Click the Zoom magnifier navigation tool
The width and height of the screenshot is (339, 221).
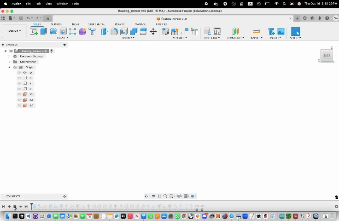point(165,196)
